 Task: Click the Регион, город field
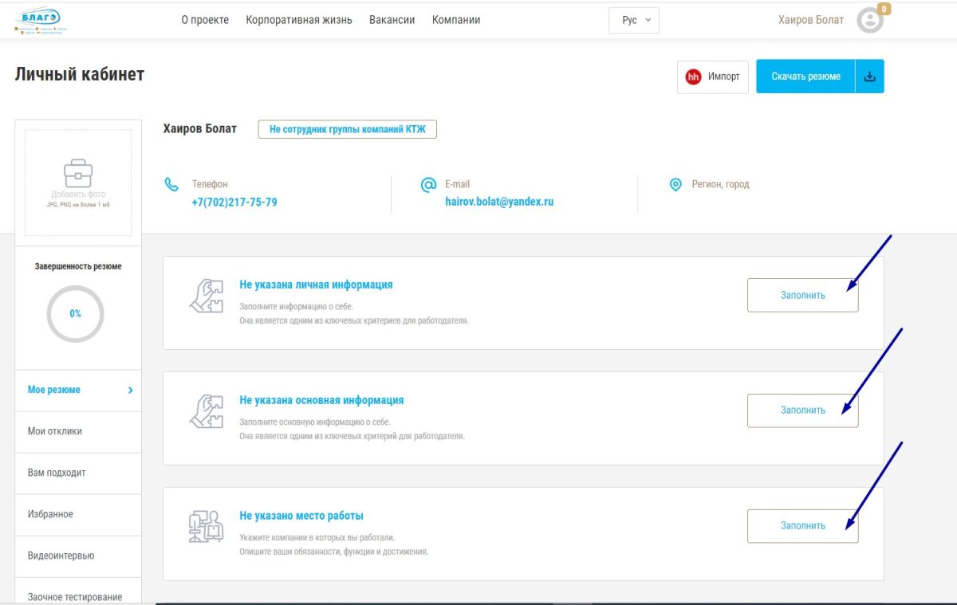click(x=720, y=184)
